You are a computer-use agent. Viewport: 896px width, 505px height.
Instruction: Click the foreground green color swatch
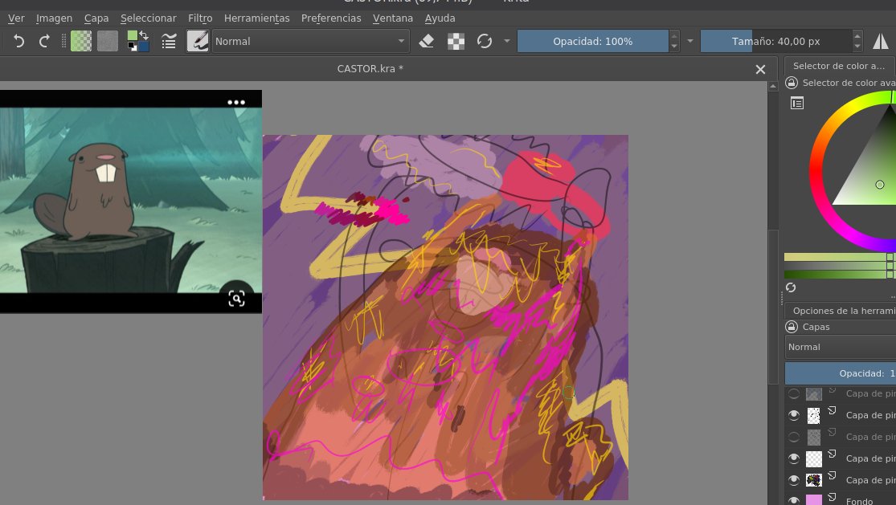click(133, 35)
